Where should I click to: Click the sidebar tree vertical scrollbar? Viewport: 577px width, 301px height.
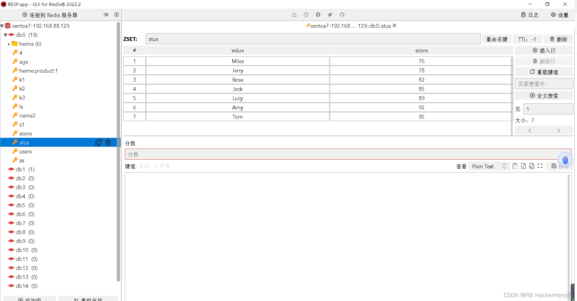pos(118,151)
